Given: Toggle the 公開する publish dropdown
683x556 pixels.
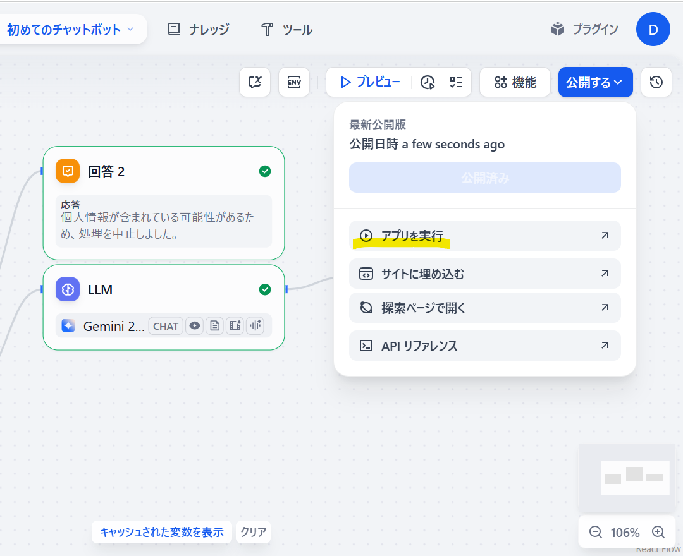Looking at the screenshot, I should pos(596,82).
